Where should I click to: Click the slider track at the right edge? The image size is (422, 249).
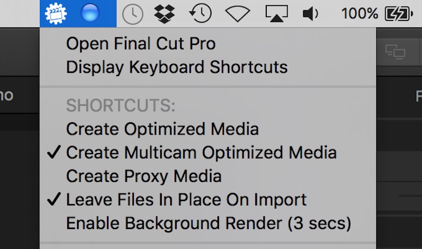[x=410, y=196]
